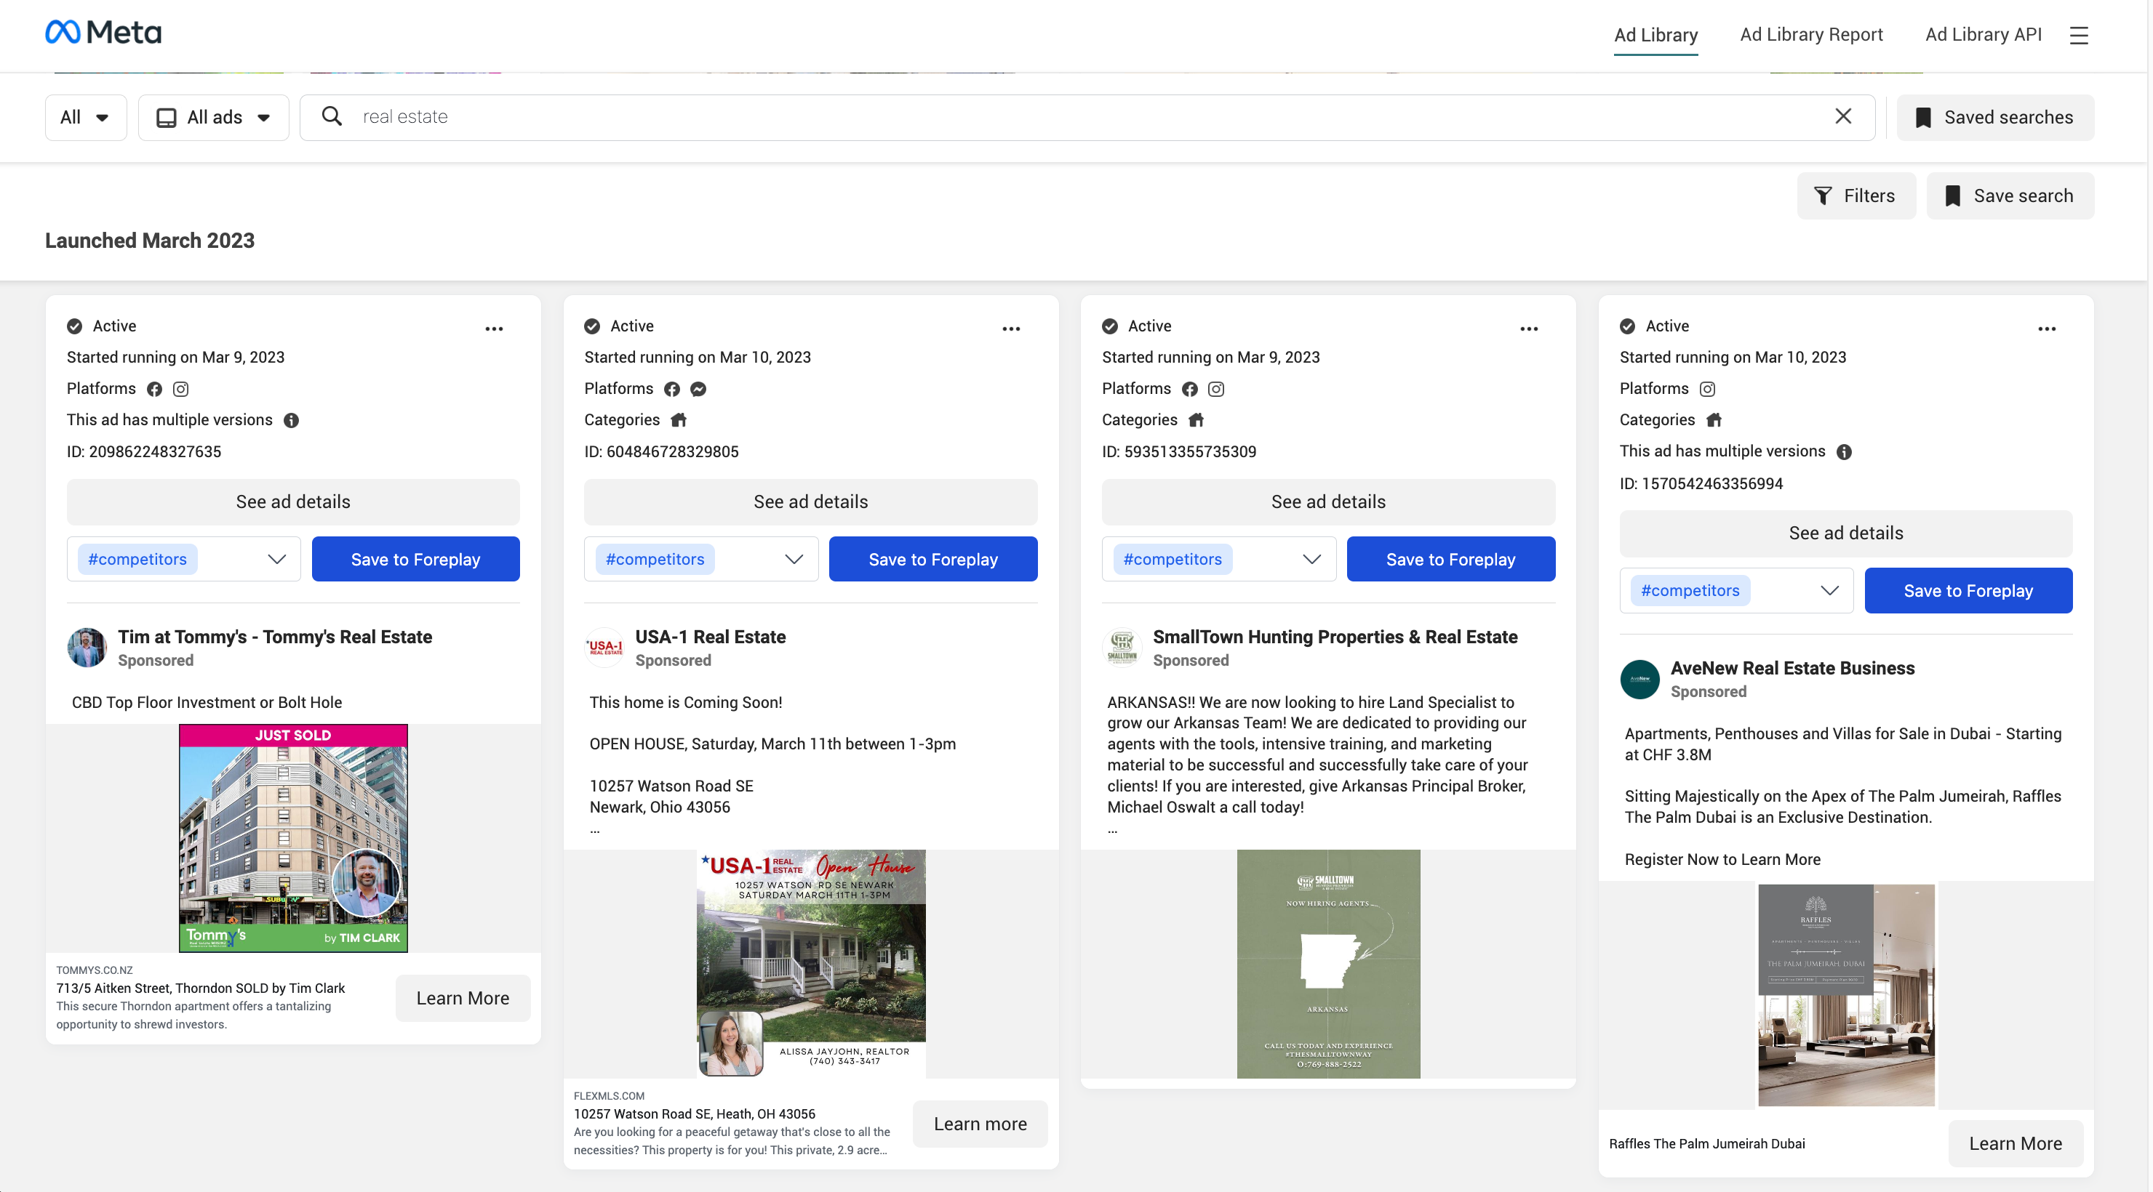
Task: Switch to Ad Library Report tab
Action: coord(1810,34)
